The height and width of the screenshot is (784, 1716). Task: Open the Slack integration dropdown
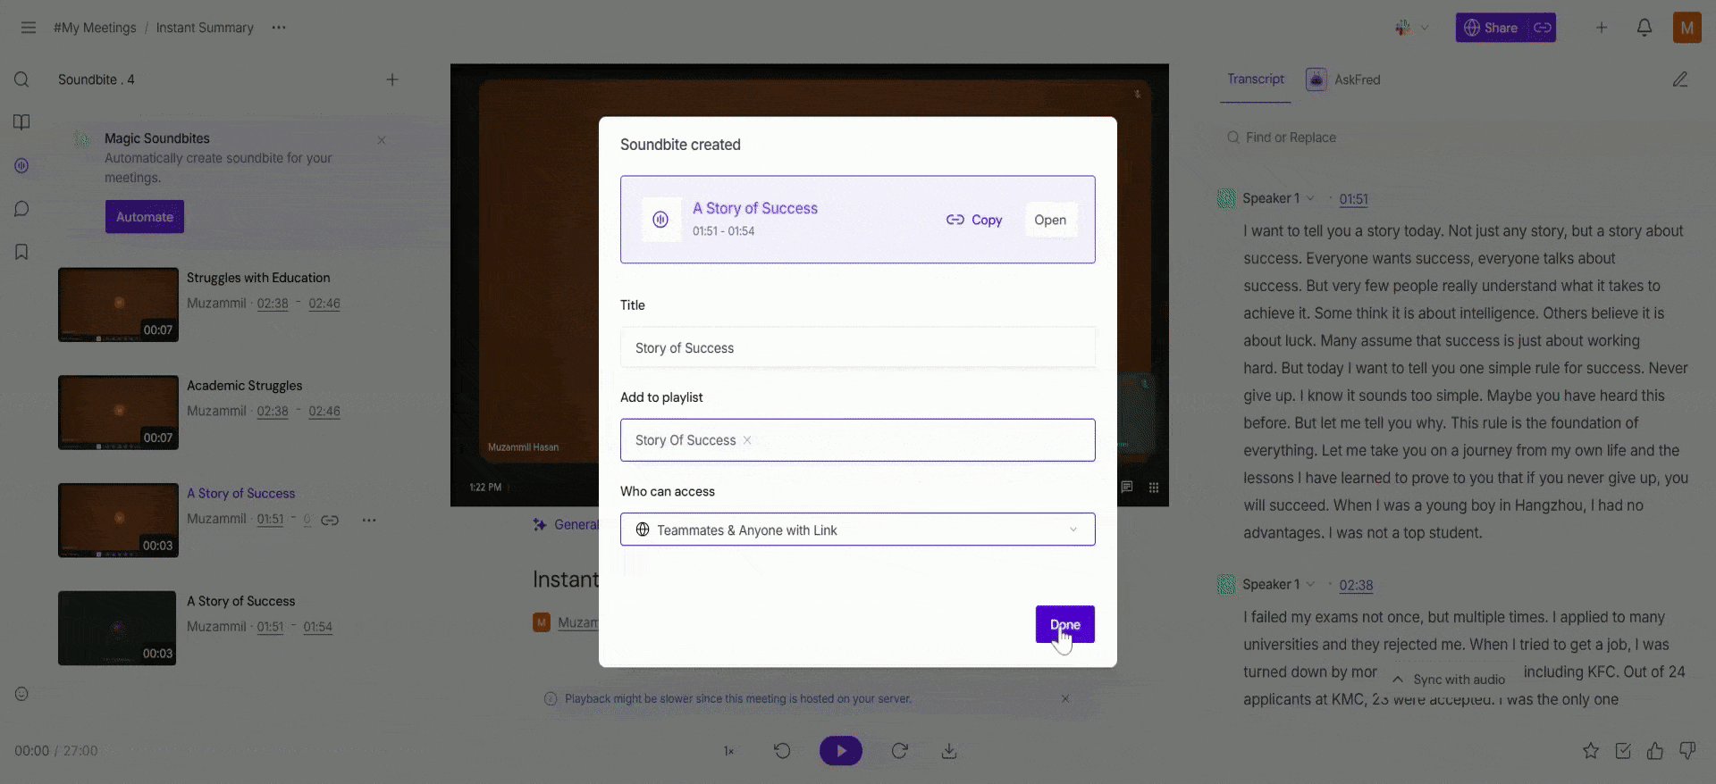coord(1412,28)
